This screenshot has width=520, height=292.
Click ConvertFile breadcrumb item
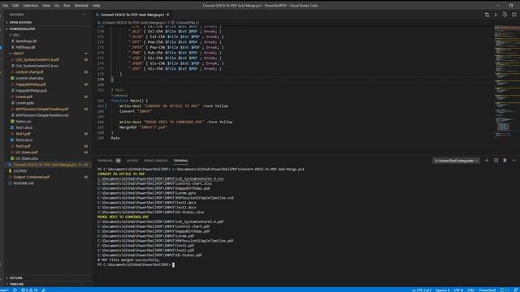point(185,23)
